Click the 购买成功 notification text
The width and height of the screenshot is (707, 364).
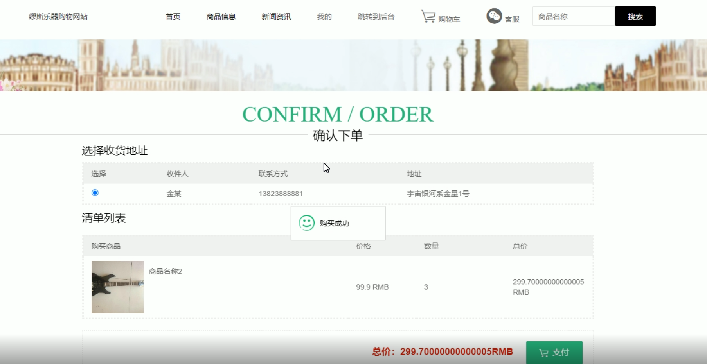(x=334, y=223)
